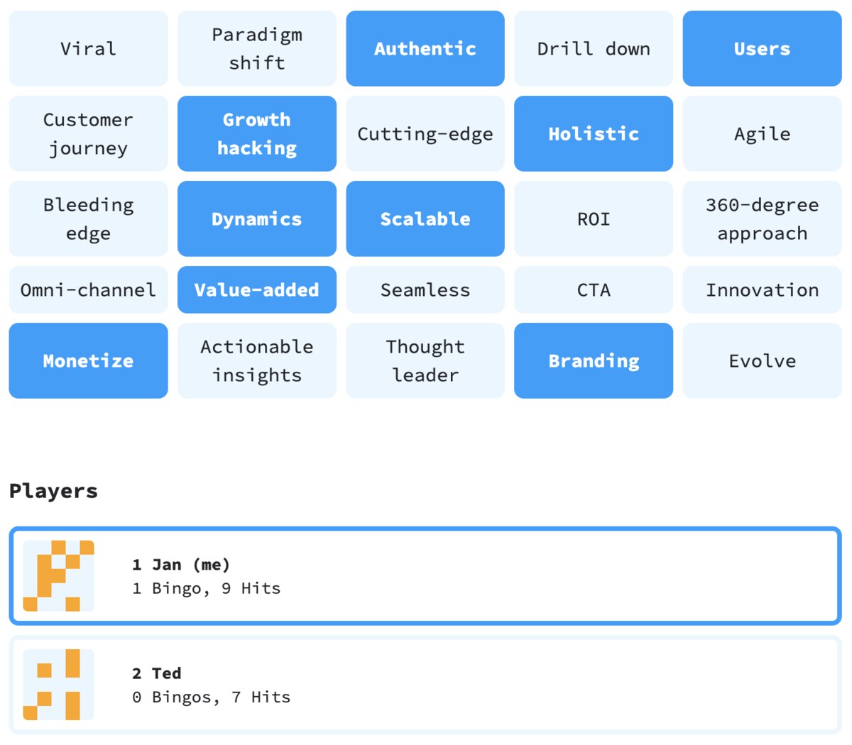852x745 pixels.
Task: Unmark the Value-added tile
Action: (256, 289)
